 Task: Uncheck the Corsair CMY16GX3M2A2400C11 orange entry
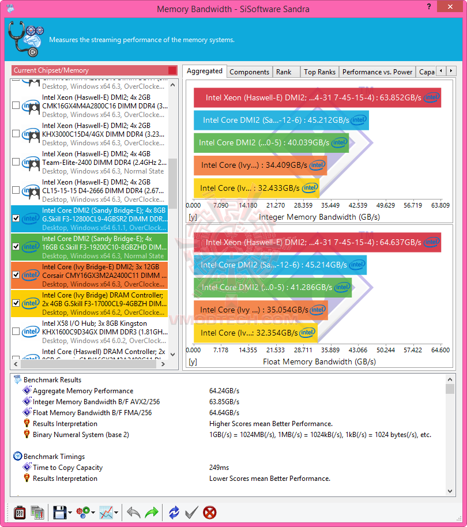point(16,274)
